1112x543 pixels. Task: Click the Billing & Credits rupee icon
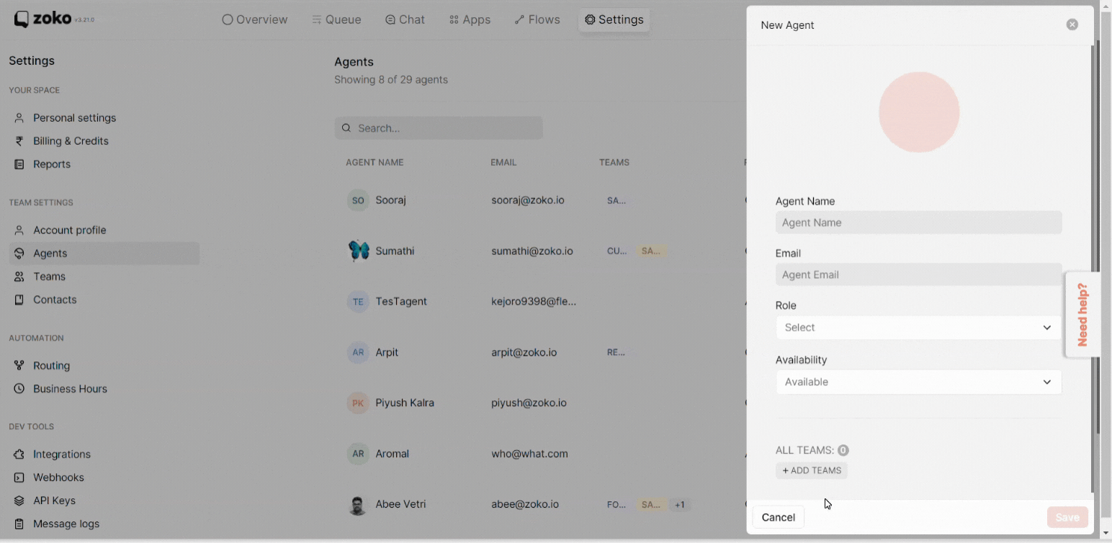pos(19,141)
